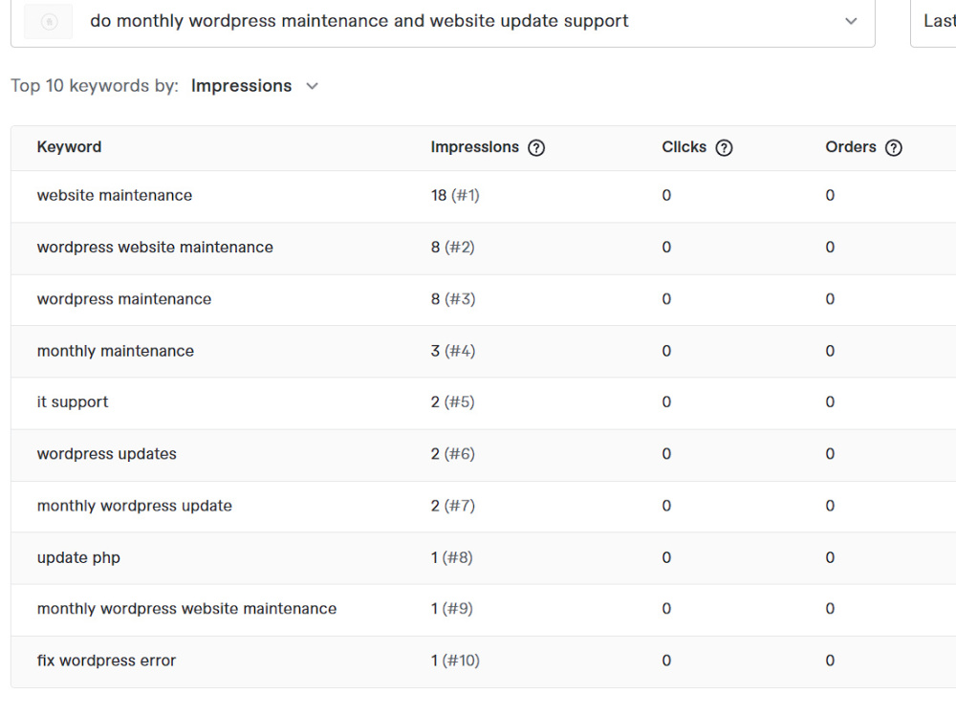Click the 18 (#1) impressions value
This screenshot has width=956, height=716.
point(455,195)
